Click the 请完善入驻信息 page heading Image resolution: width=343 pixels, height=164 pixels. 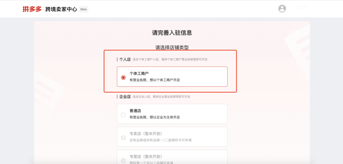pos(172,33)
